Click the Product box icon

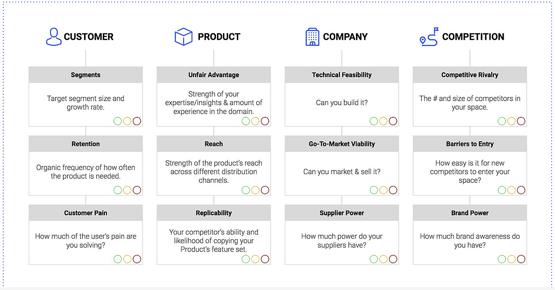pyautogui.click(x=183, y=36)
